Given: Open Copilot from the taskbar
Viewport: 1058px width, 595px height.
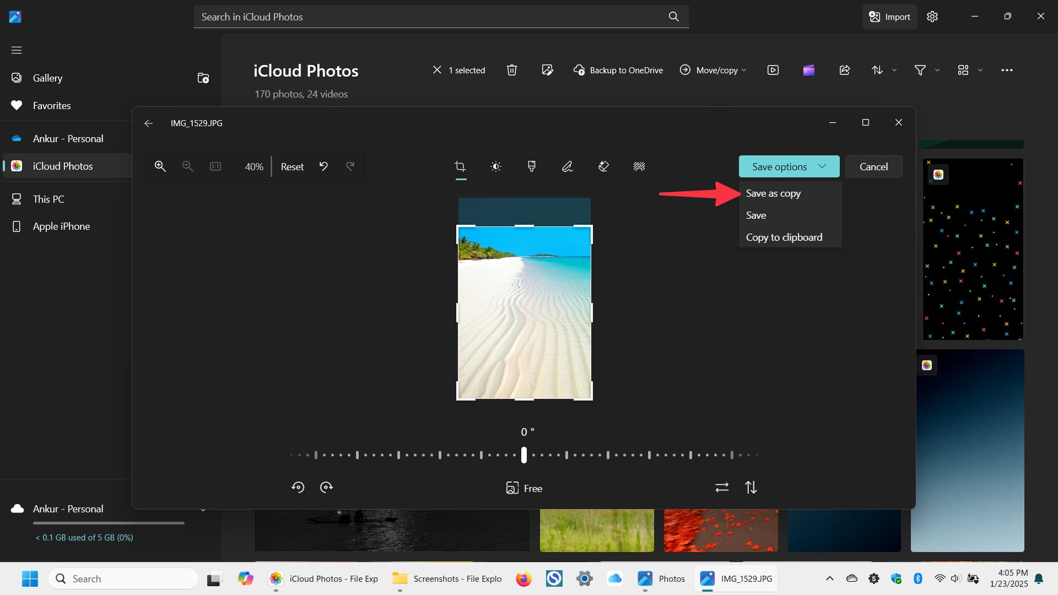Looking at the screenshot, I should click(245, 578).
